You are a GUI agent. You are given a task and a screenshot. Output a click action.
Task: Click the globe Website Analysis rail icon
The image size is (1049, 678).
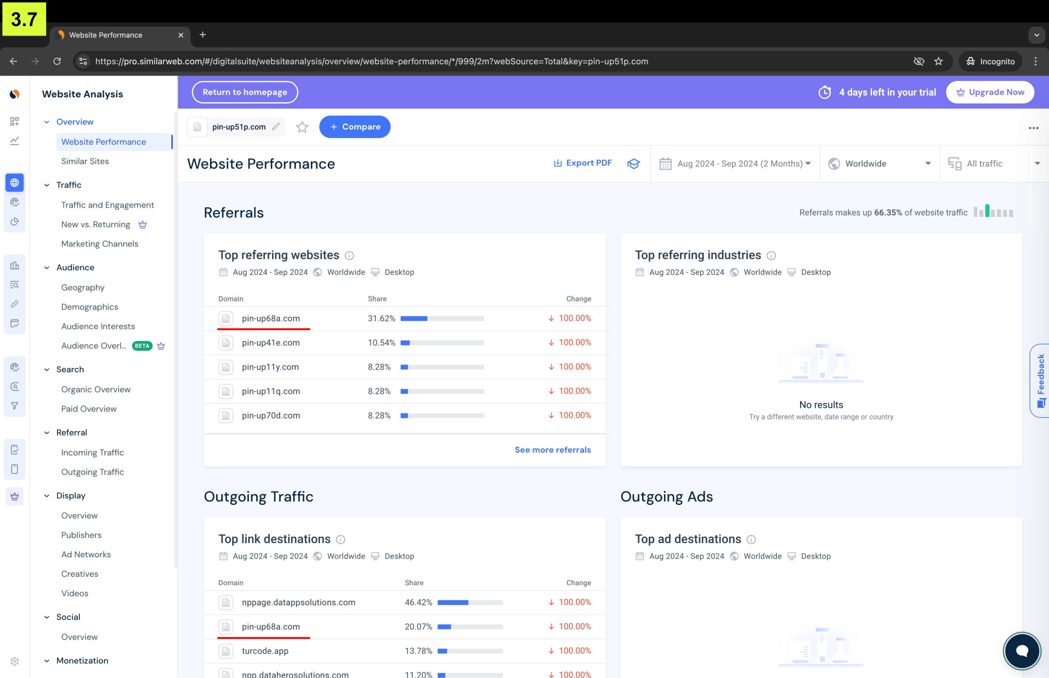pyautogui.click(x=15, y=183)
